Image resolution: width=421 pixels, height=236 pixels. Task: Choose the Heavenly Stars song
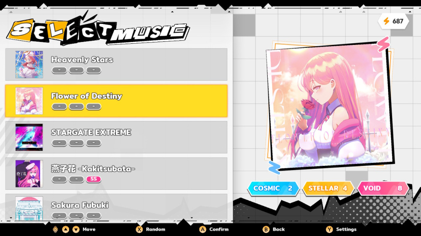pyautogui.click(x=116, y=64)
